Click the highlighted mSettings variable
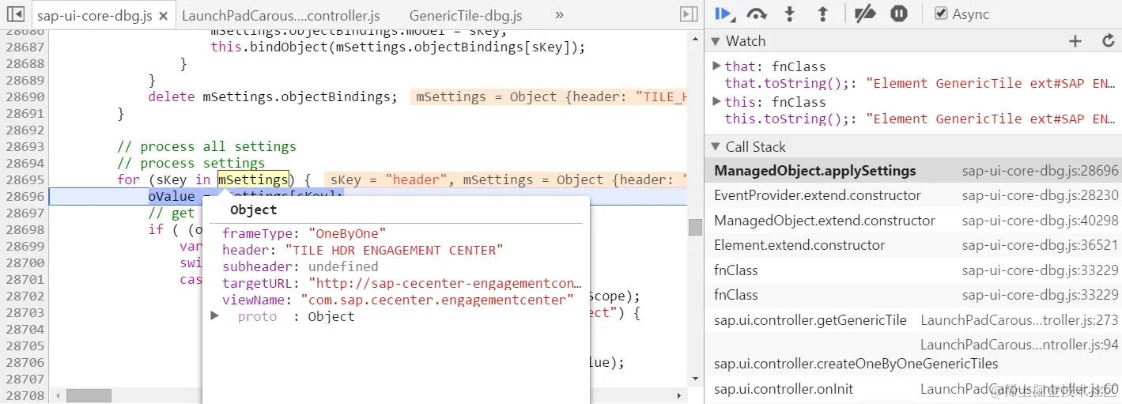The width and height of the screenshot is (1122, 404). tap(253, 179)
